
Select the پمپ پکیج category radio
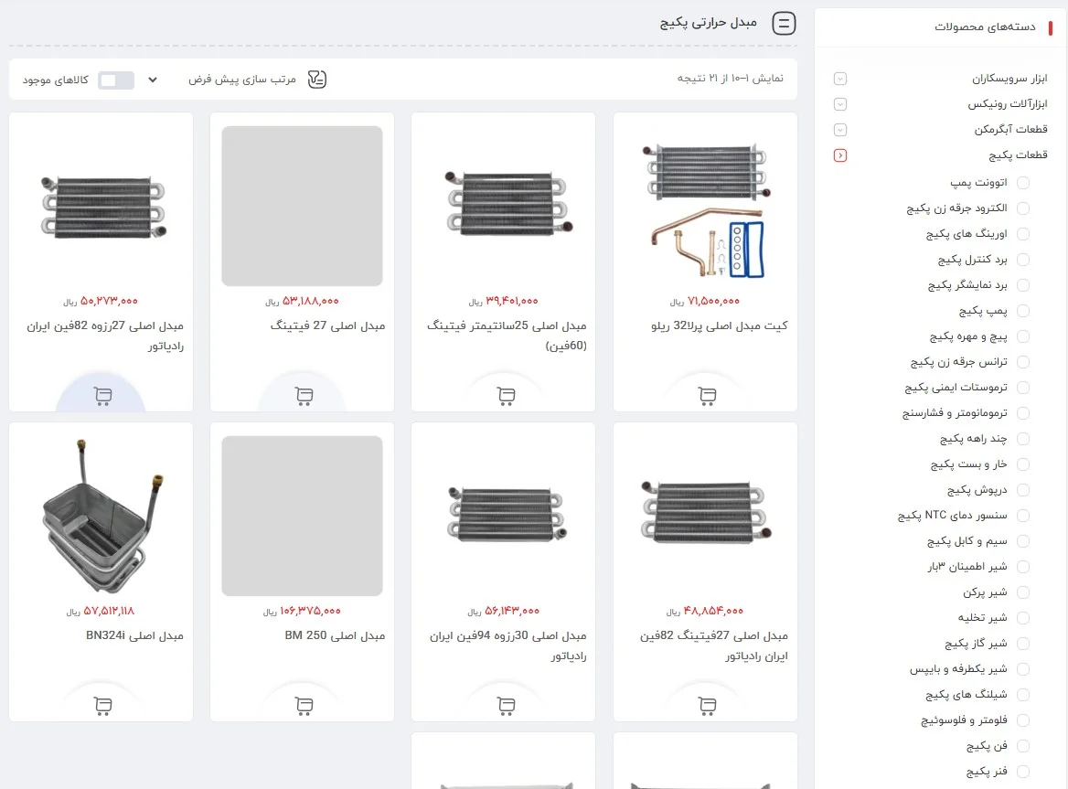click(x=1022, y=311)
